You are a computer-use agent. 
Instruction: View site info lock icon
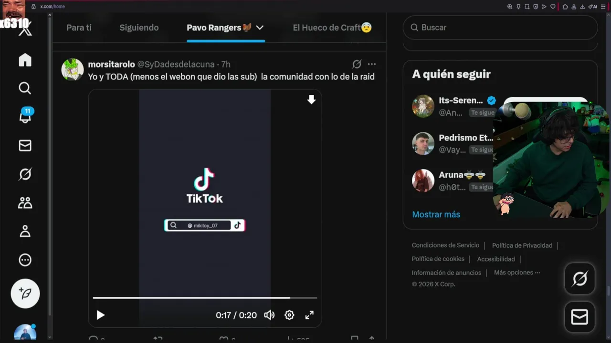[33, 7]
